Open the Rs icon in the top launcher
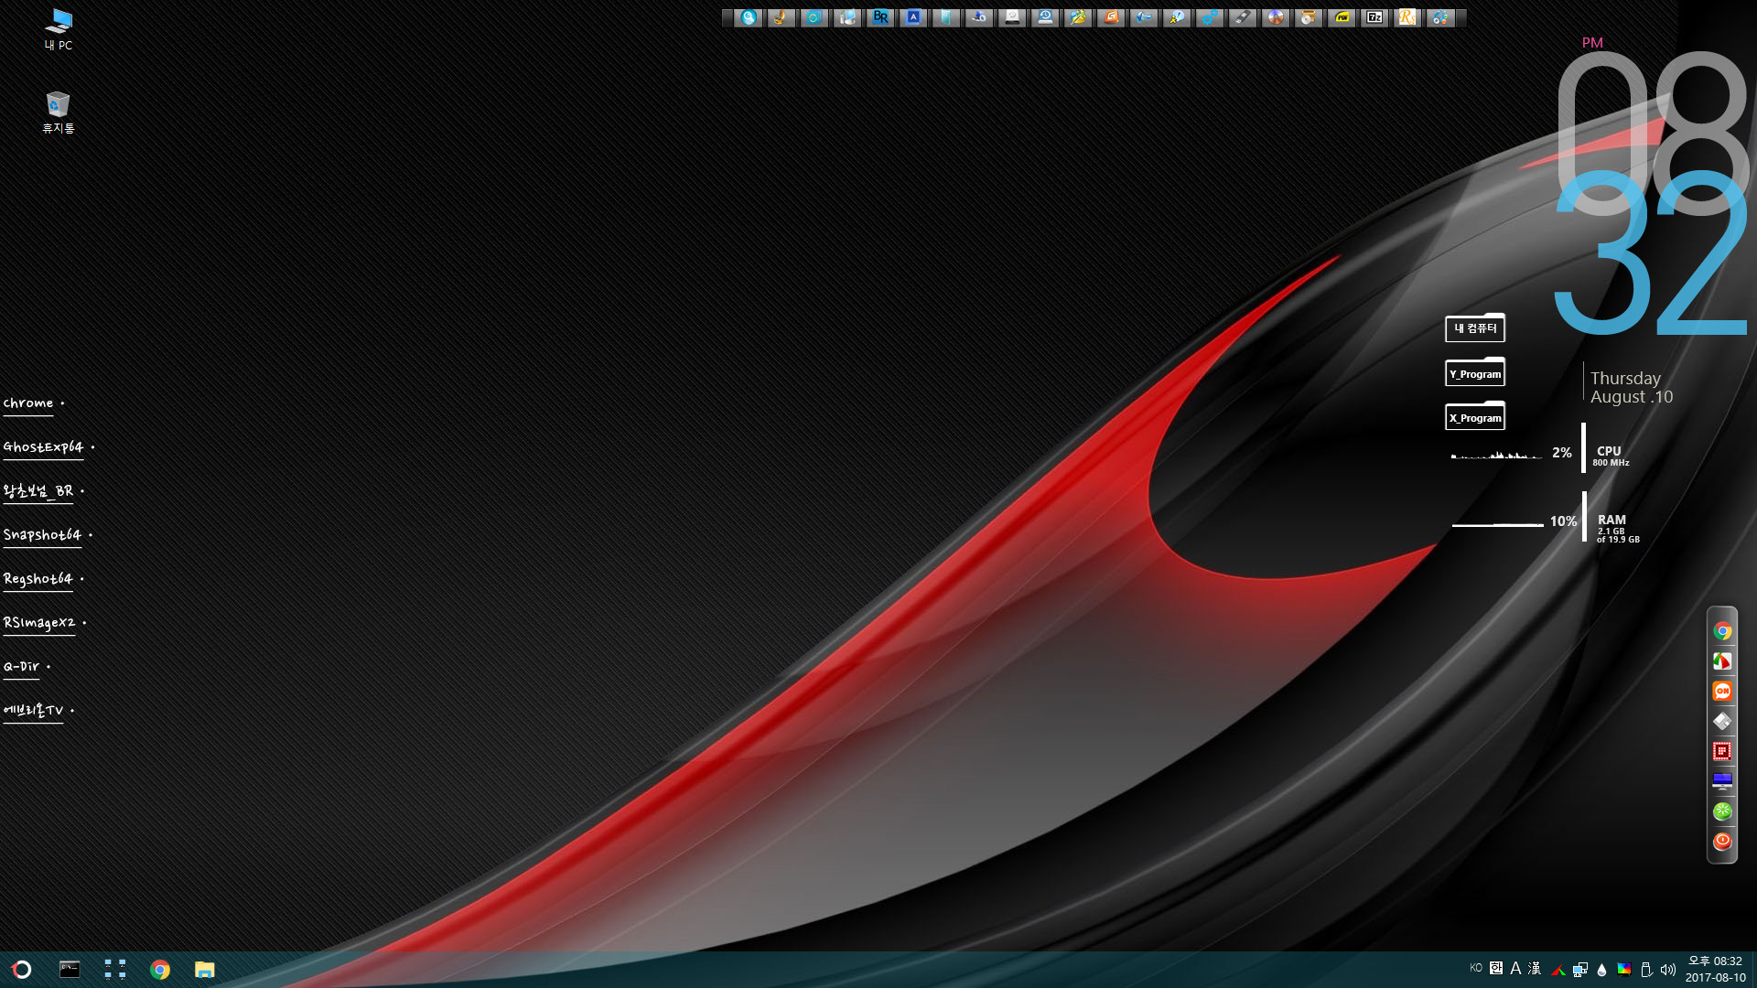Viewport: 1757px width, 988px height. point(1407,17)
